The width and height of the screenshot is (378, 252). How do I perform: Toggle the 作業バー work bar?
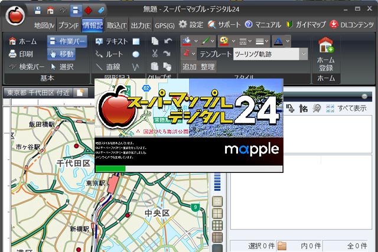click(x=67, y=41)
